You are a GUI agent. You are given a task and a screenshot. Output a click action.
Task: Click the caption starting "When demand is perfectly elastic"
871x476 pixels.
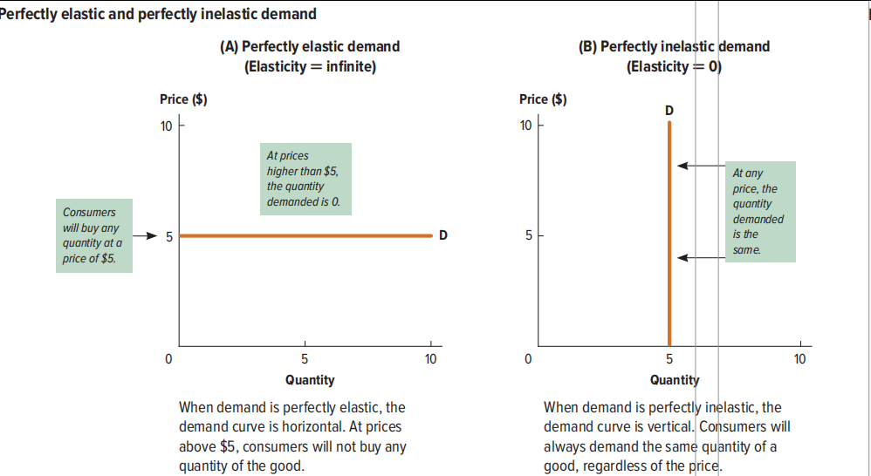[x=292, y=436]
